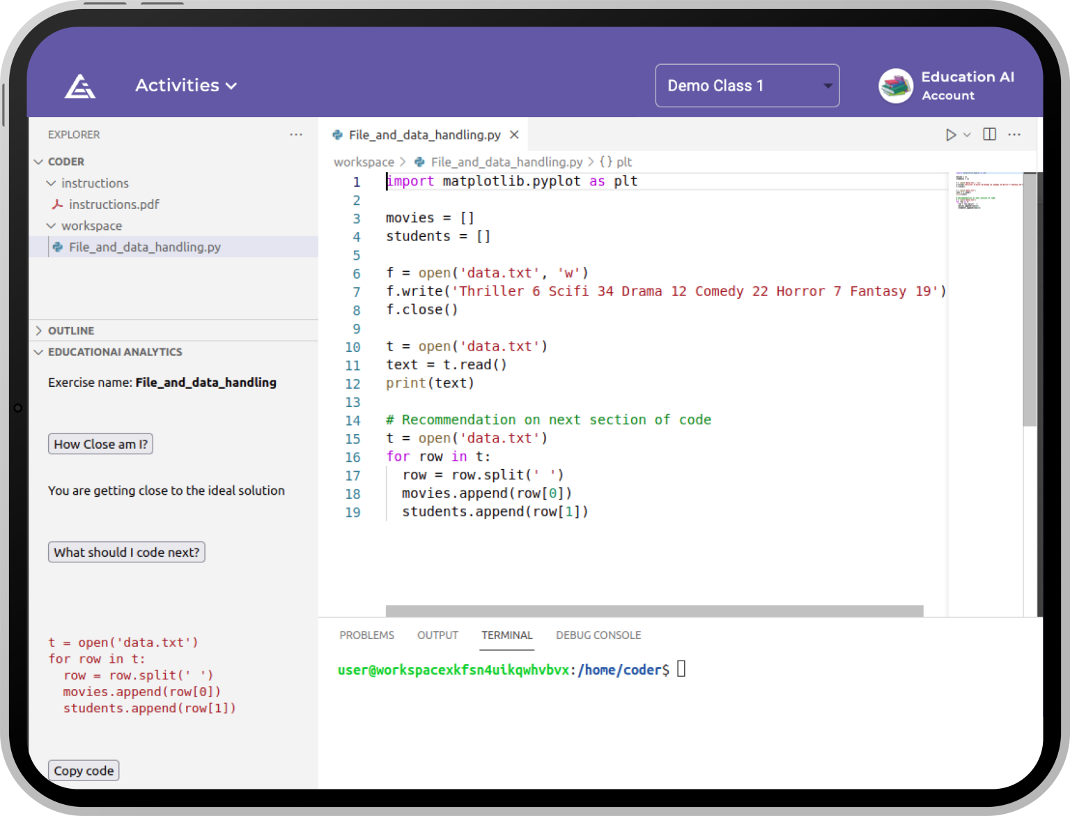Click workspace in the breadcrumb

[x=364, y=162]
